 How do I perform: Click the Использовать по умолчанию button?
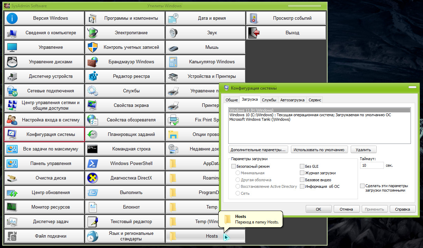[319, 150]
